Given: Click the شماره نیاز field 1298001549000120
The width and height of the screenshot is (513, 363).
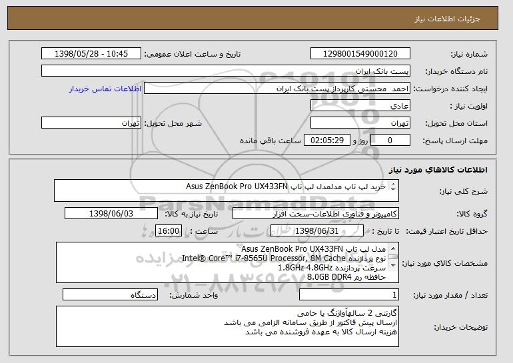Looking at the screenshot, I should [360, 54].
